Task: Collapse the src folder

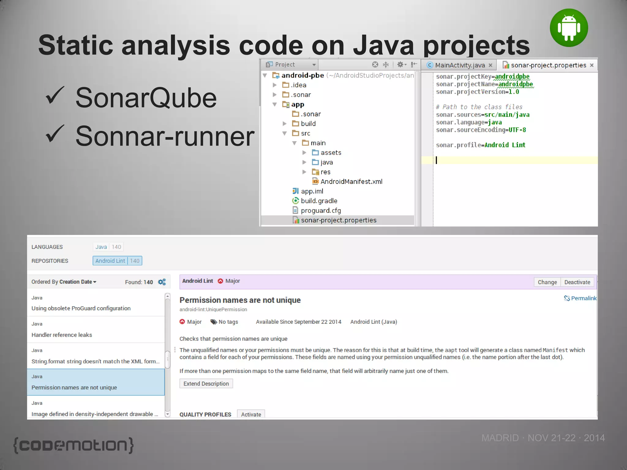Action: click(284, 133)
